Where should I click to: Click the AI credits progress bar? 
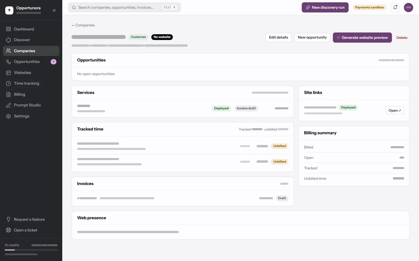[31, 250]
